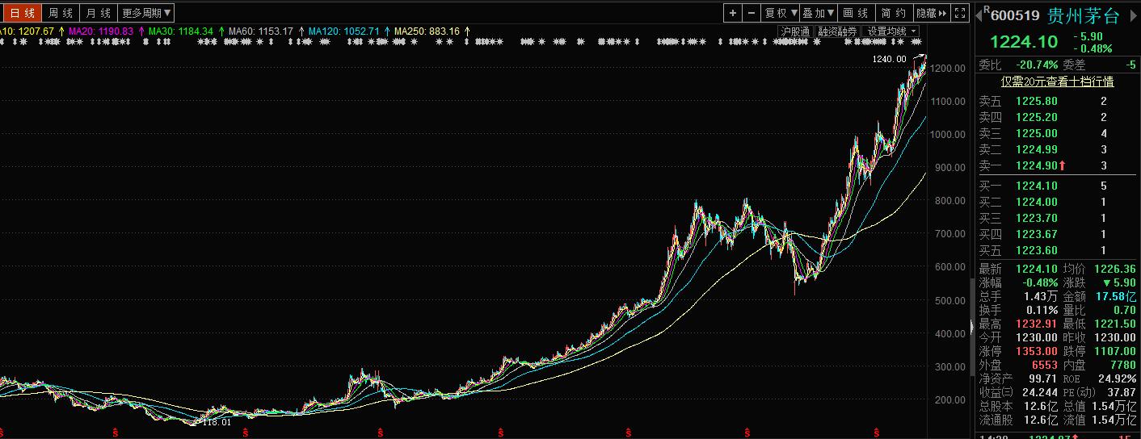
Task: Zoom out the chart with the minus button
Action: pyautogui.click(x=752, y=13)
